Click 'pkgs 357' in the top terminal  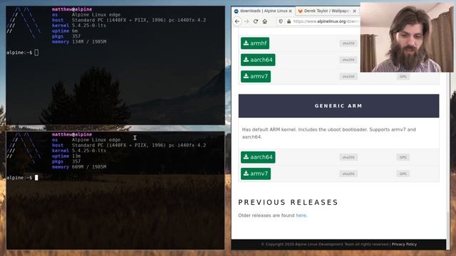[x=66, y=36]
